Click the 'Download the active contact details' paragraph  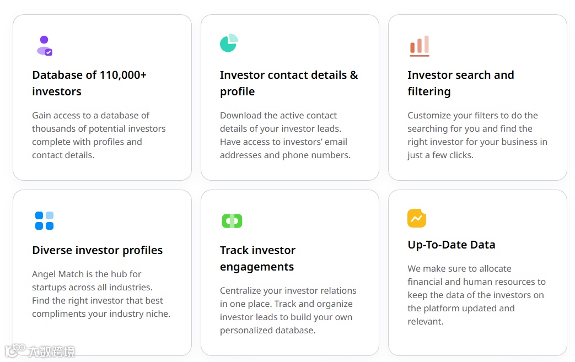pyautogui.click(x=285, y=135)
